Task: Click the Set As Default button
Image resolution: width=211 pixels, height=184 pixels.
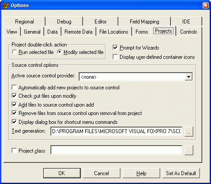Action: pyautogui.click(x=181, y=173)
